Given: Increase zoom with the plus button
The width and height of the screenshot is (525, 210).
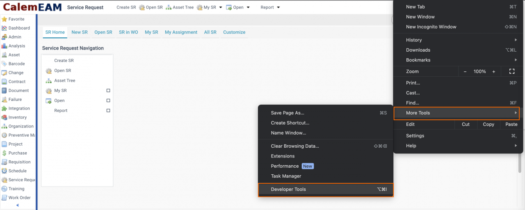Looking at the screenshot, I should (x=494, y=71).
